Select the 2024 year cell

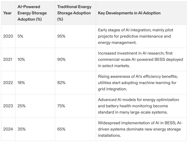click(8, 129)
